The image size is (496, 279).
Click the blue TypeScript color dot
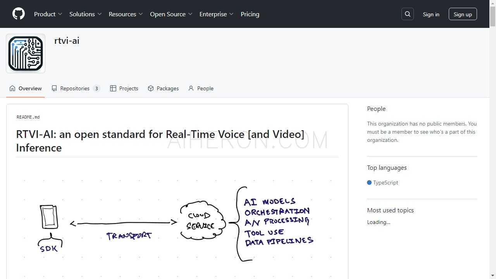369,183
